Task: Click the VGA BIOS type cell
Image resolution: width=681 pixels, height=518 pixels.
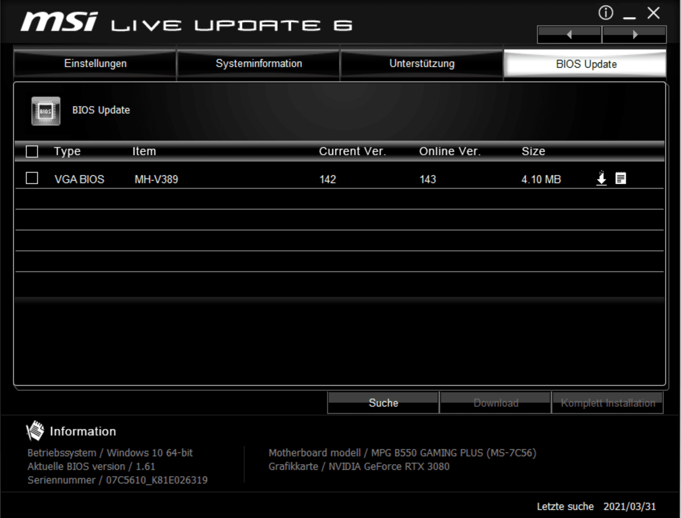Action: 79,179
